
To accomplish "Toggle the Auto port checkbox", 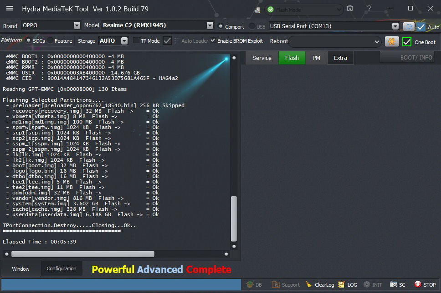I will pos(421,27).
